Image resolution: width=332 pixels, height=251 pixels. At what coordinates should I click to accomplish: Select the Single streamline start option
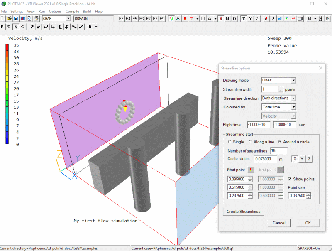click(230, 142)
